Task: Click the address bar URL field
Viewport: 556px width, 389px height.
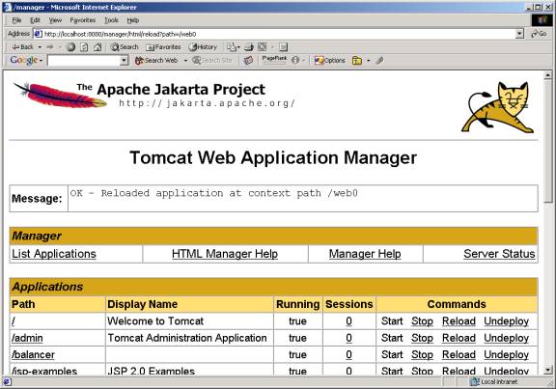Action: [279, 34]
